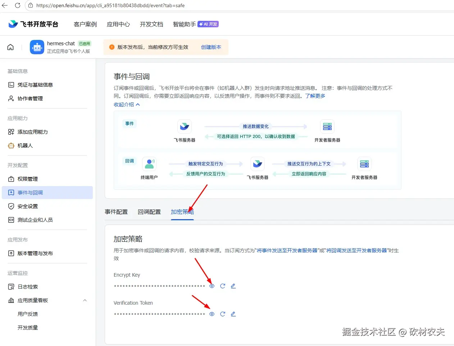Open link 将回调发送至开发者服务器
Screen dimensions: 454x346
tap(357, 250)
